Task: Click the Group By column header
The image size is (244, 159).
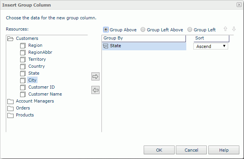Action: tap(144, 38)
